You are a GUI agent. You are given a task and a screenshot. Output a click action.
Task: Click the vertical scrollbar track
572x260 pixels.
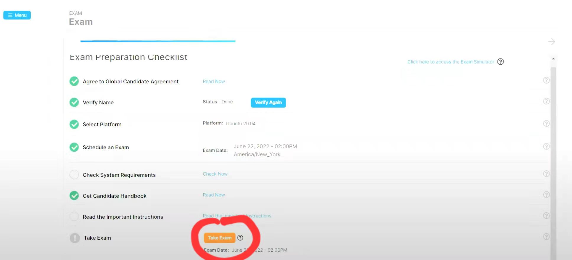click(x=553, y=162)
